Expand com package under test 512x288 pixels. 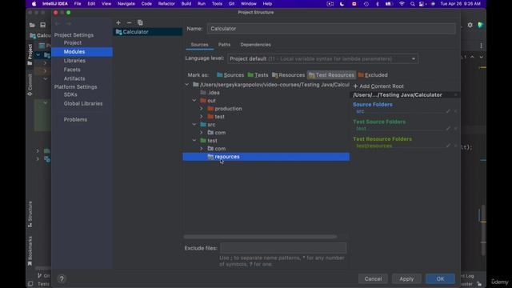click(x=201, y=149)
